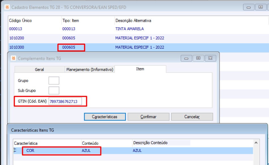Click the Grupo input box
The height and width of the screenshot is (165, 269).
pyautogui.click(x=54, y=81)
